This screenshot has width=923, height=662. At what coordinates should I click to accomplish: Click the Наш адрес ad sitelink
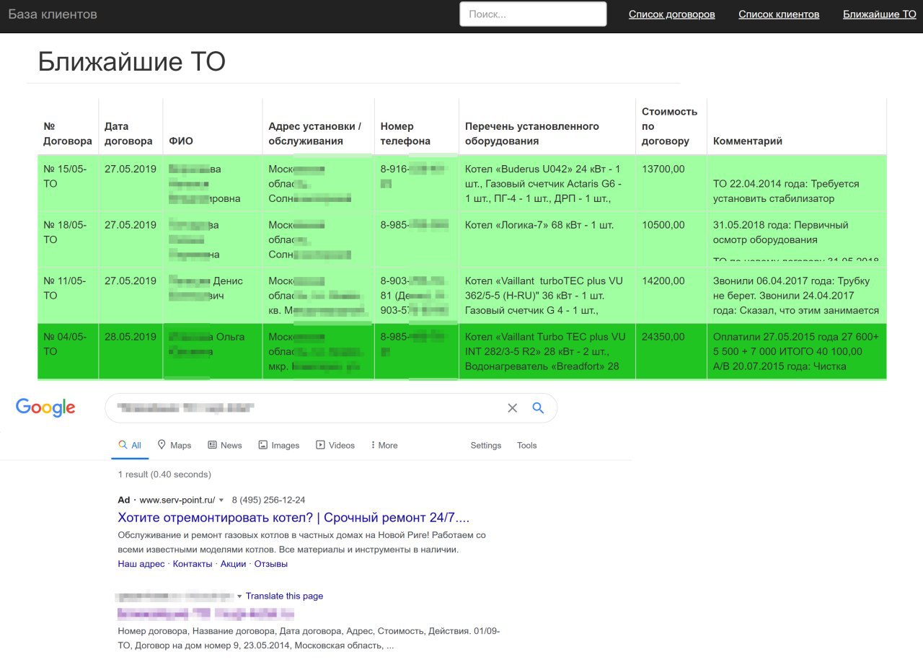coord(141,564)
